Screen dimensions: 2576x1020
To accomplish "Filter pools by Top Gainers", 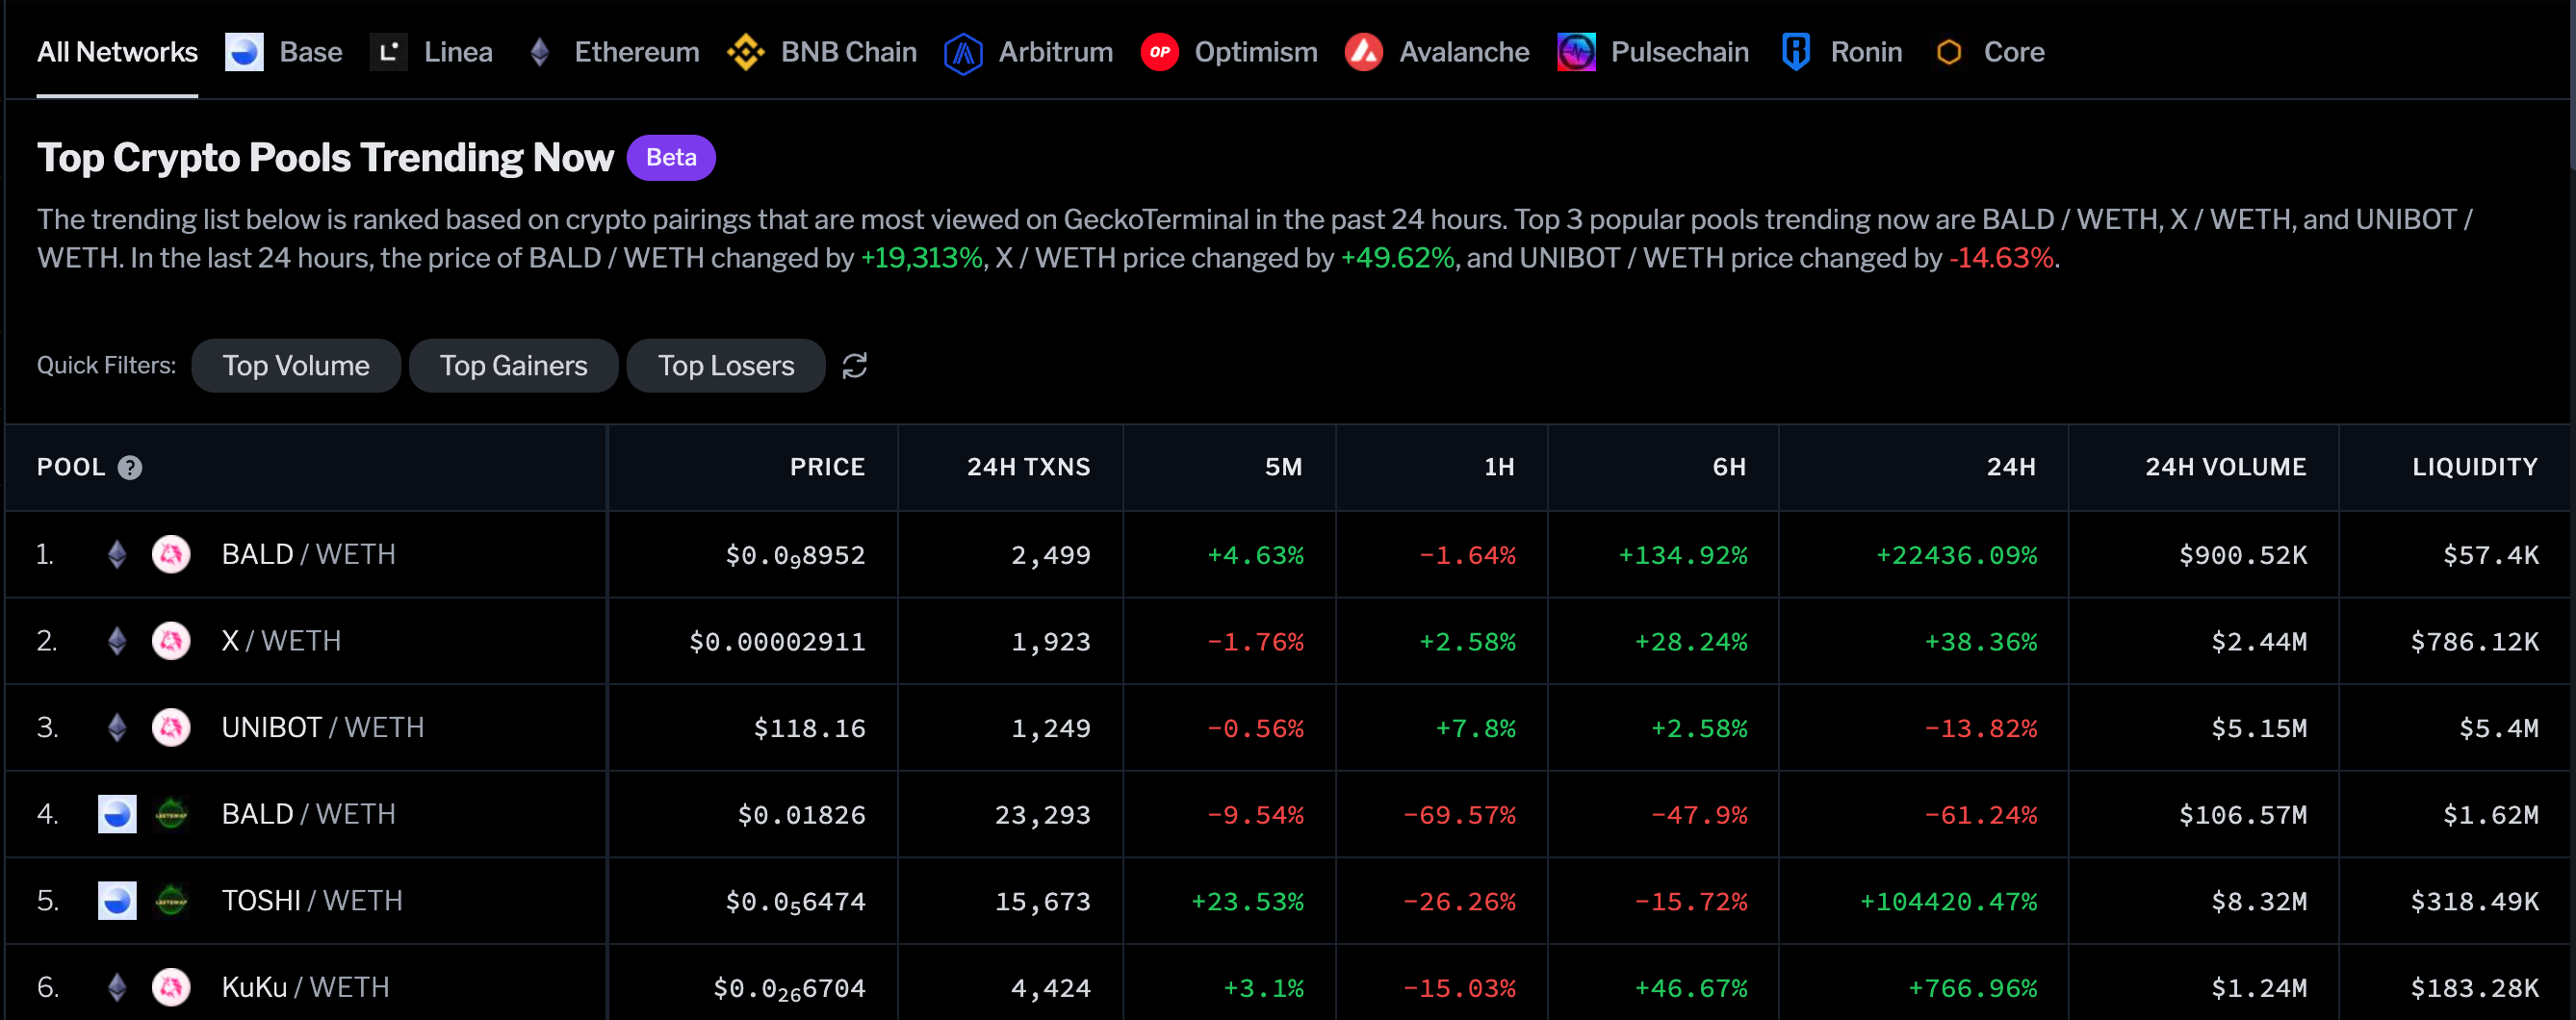I will 513,366.
